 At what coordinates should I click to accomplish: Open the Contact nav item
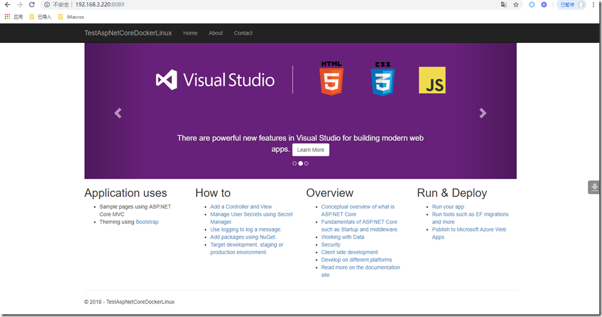coord(243,33)
